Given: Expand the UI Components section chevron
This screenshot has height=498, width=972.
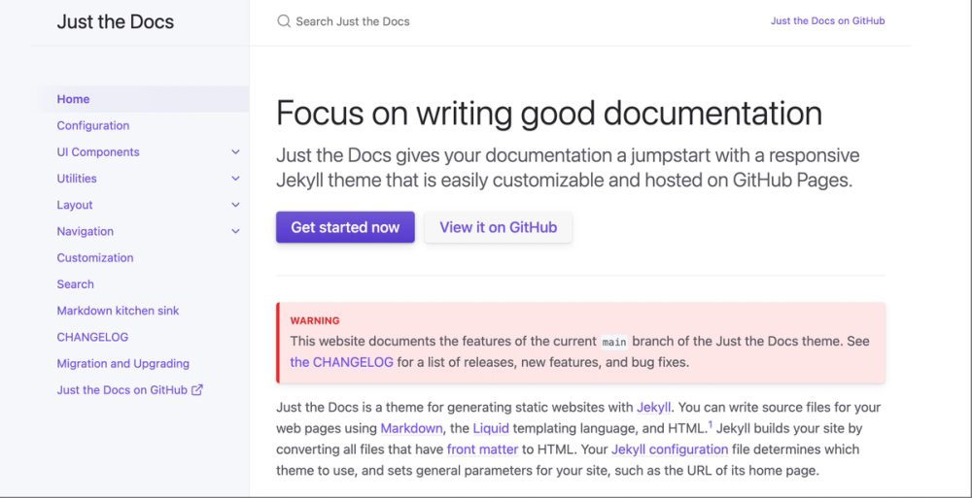Looking at the screenshot, I should pyautogui.click(x=235, y=151).
